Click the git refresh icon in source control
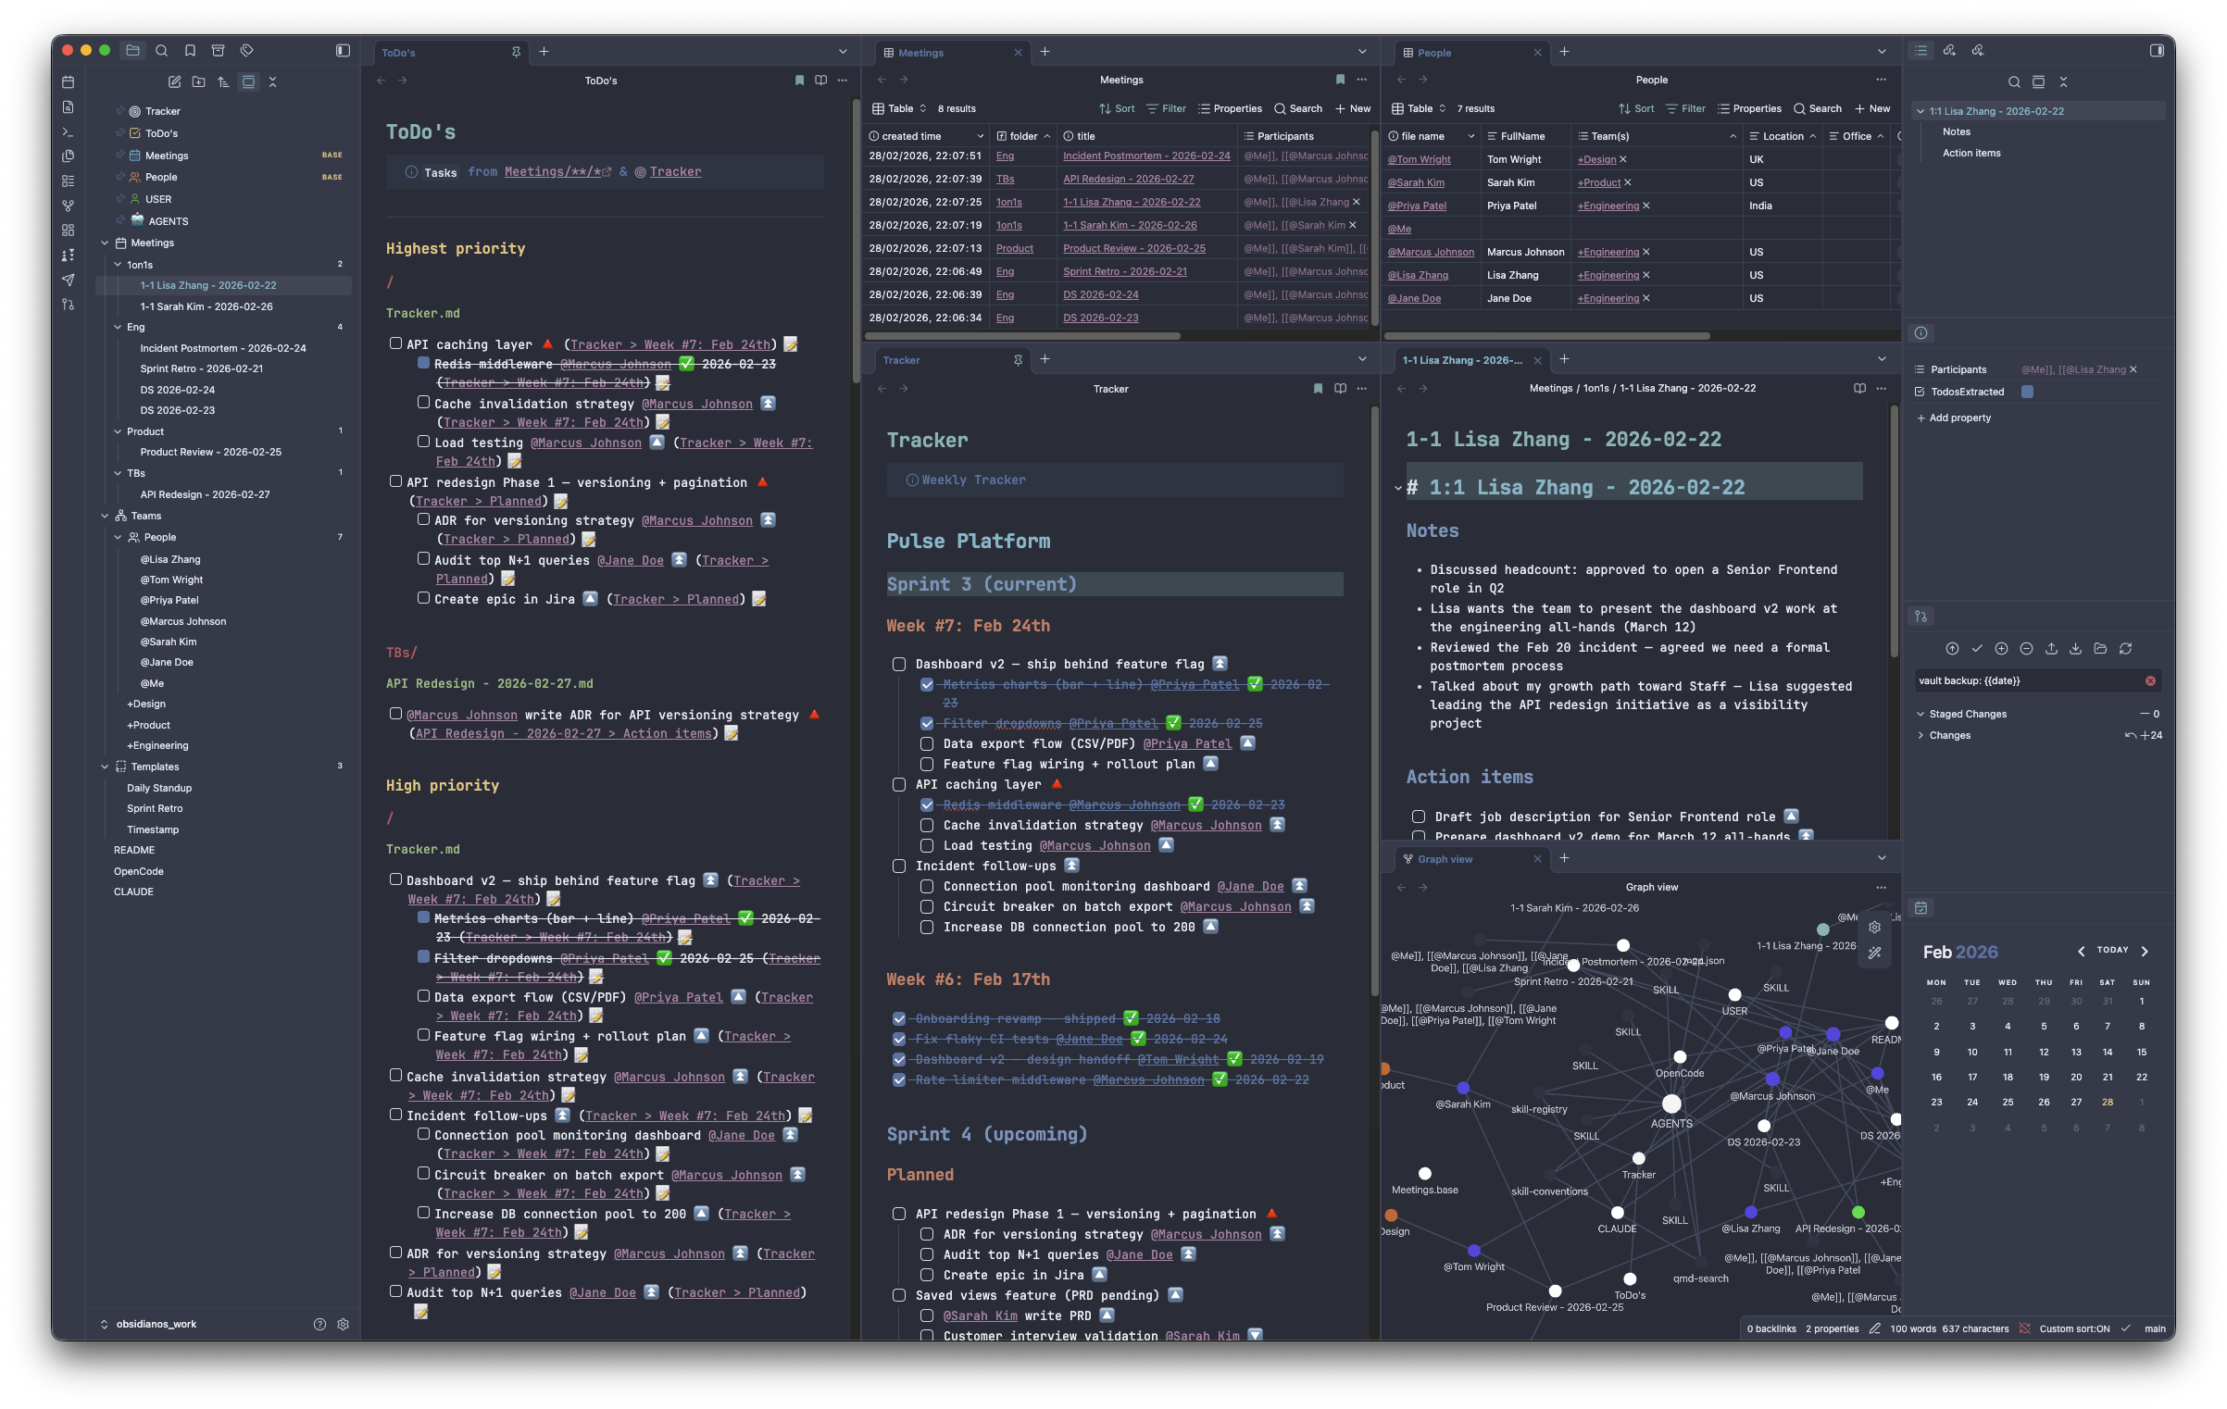 (2125, 649)
